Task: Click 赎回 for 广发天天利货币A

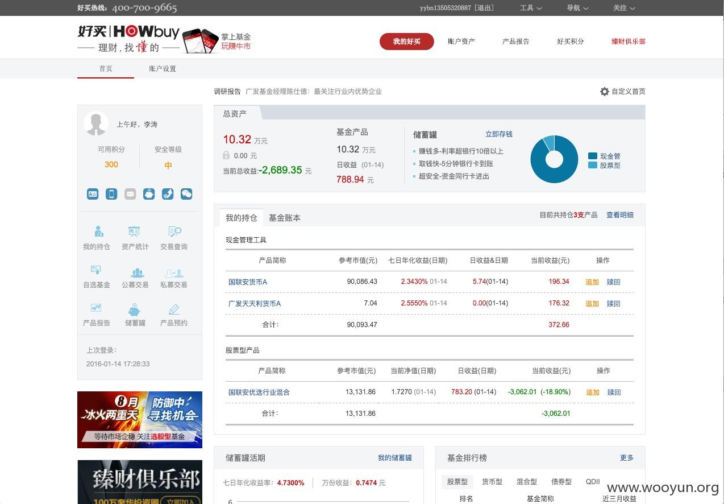Action: pos(614,304)
